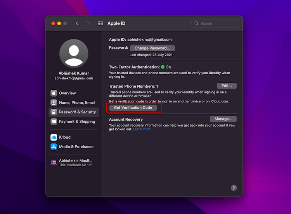Click Change Password button
The image size is (291, 214).
click(152, 48)
